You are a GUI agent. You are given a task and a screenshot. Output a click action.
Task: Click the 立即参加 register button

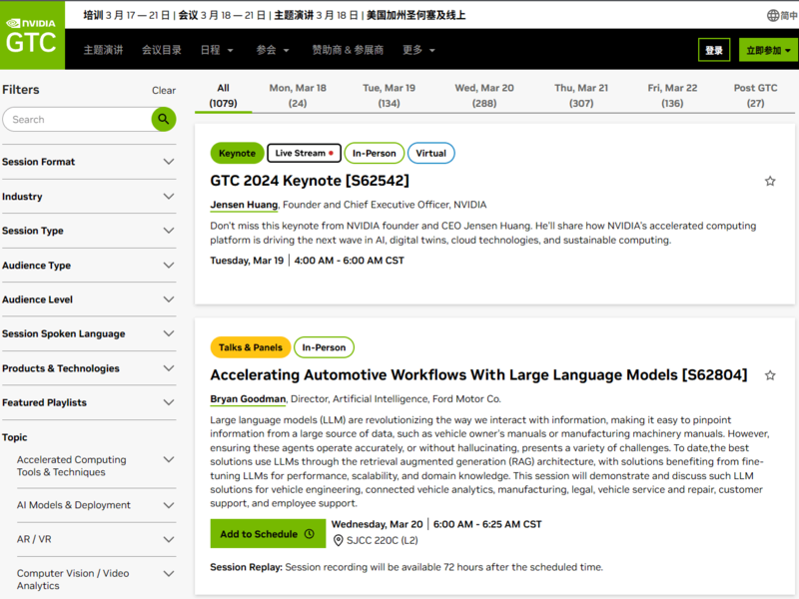pyautogui.click(x=768, y=50)
